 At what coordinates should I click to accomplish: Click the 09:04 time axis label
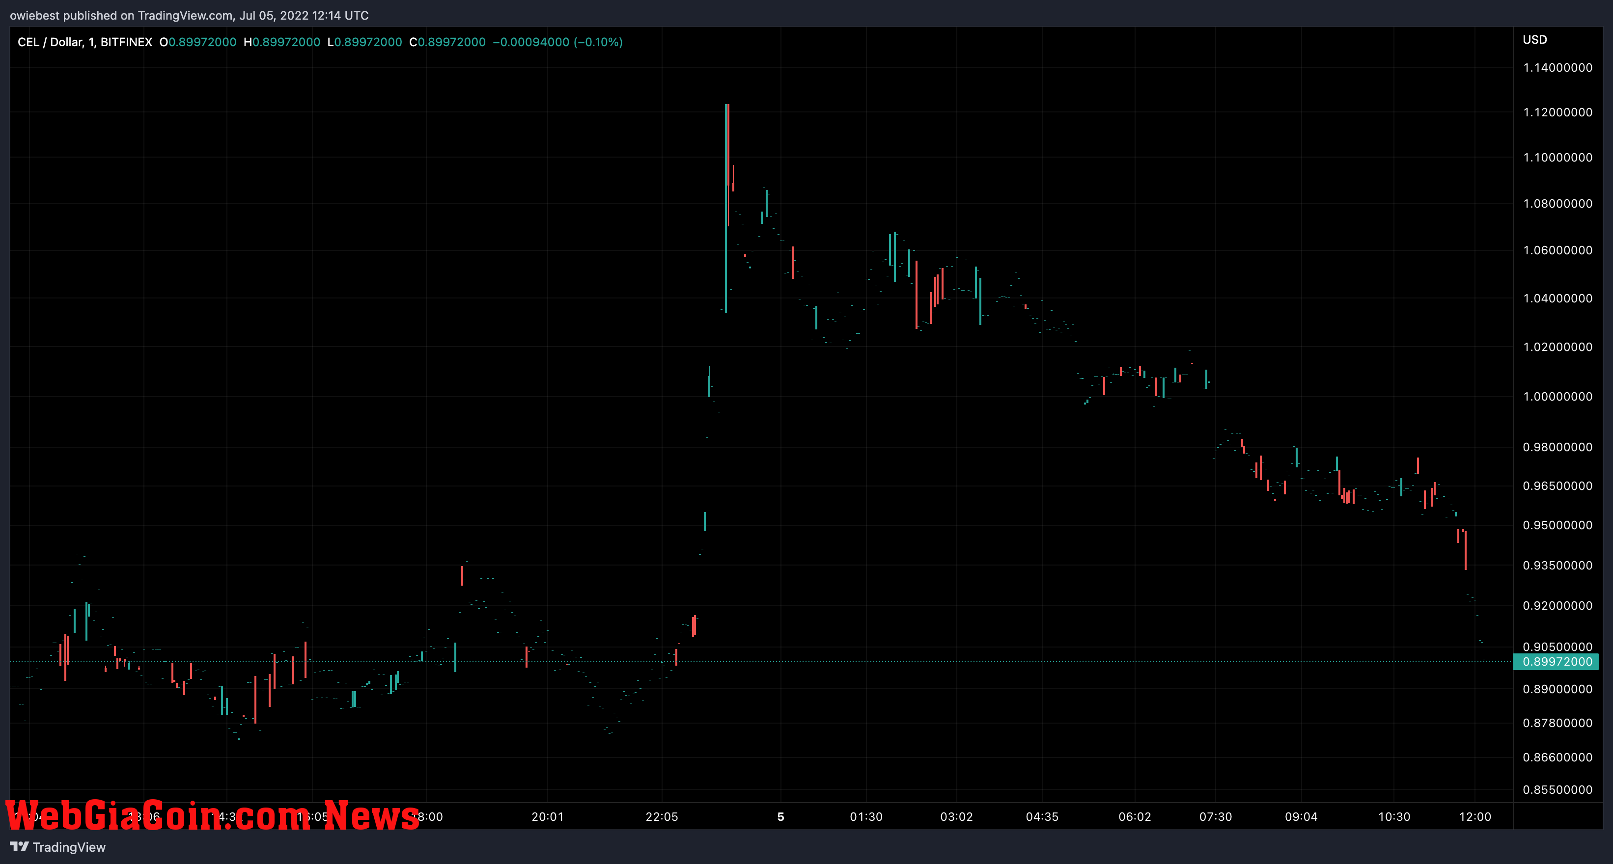coord(1301,816)
